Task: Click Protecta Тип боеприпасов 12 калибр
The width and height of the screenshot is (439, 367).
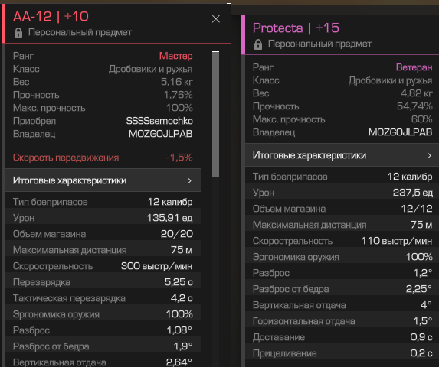Action: [342, 177]
